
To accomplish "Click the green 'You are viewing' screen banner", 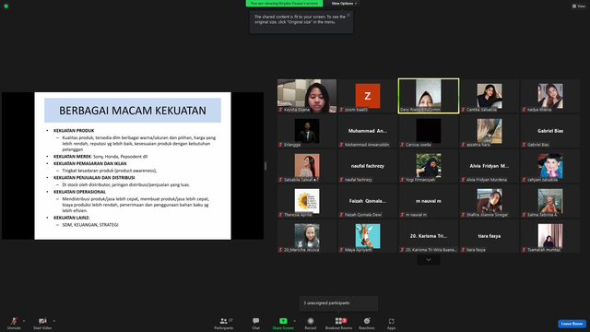I will [x=284, y=4].
